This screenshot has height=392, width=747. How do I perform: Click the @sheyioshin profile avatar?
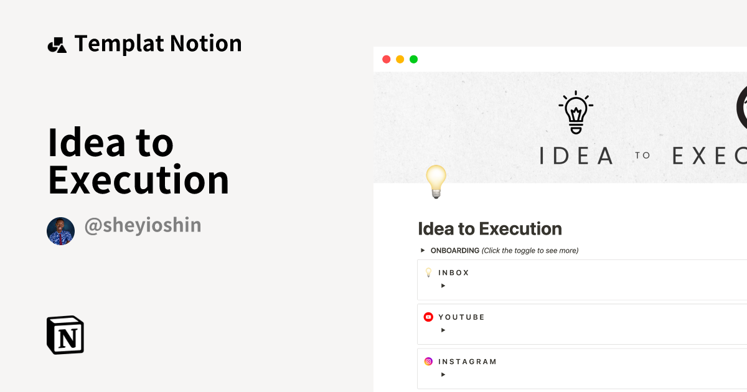tap(60, 230)
